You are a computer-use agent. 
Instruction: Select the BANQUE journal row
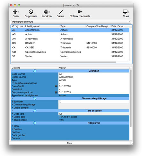tap(70, 43)
